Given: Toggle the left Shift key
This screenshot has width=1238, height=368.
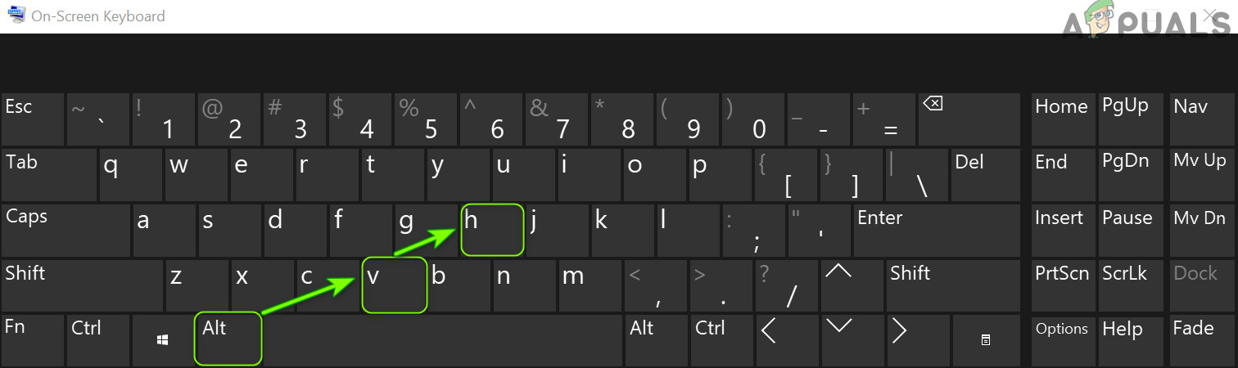Looking at the screenshot, I should pyautogui.click(x=82, y=285).
